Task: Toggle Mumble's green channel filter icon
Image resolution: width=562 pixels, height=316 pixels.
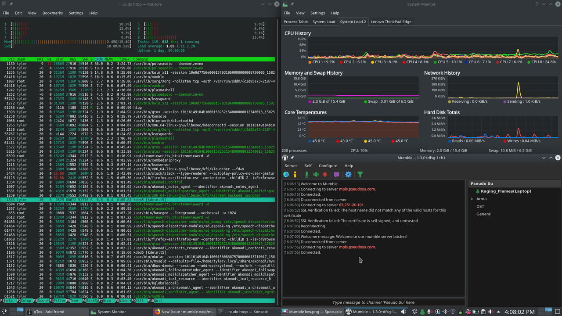Action: click(360, 175)
